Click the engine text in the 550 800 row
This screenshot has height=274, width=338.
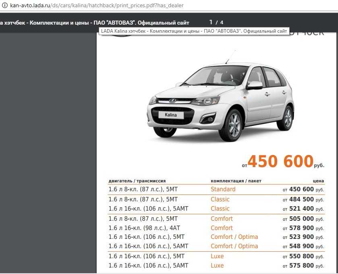147,257
